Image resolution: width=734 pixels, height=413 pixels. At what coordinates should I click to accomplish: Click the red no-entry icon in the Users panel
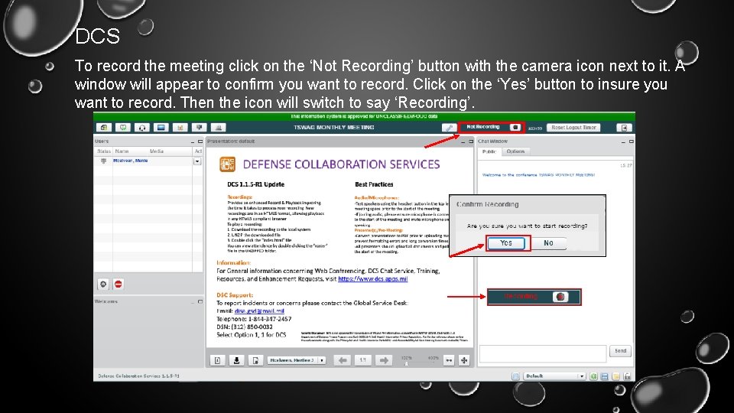pyautogui.click(x=119, y=285)
